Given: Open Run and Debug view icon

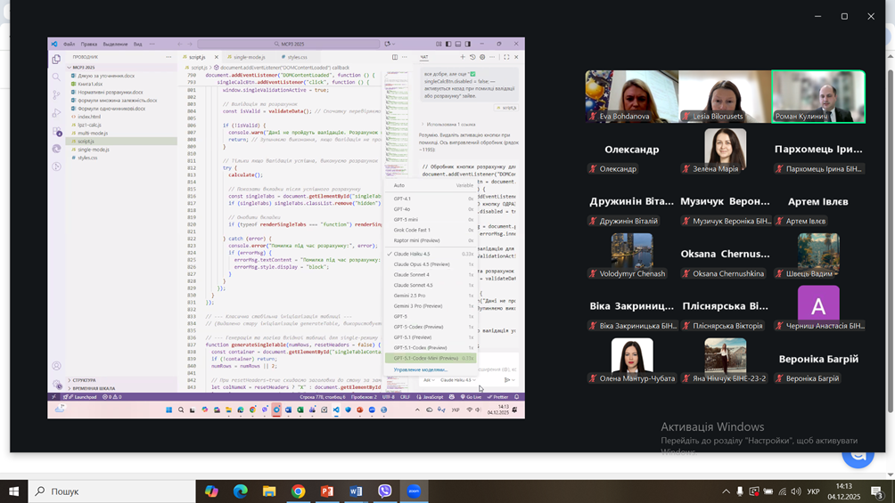Looking at the screenshot, I should tap(56, 113).
